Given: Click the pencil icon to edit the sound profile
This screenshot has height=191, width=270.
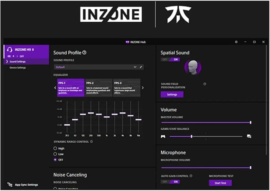Looking at the screenshot, I should click(141, 67).
